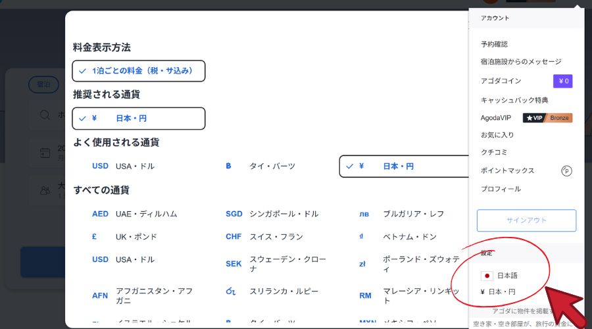Choose スリランカ・ルピー currency
This screenshot has width=592, height=329.
pos(272,291)
